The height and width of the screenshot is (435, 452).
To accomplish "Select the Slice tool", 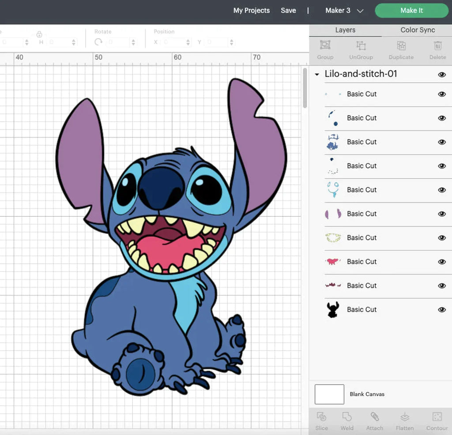I will (x=322, y=417).
